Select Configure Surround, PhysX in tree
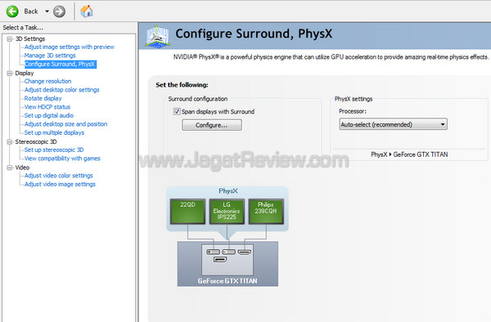 pyautogui.click(x=60, y=64)
